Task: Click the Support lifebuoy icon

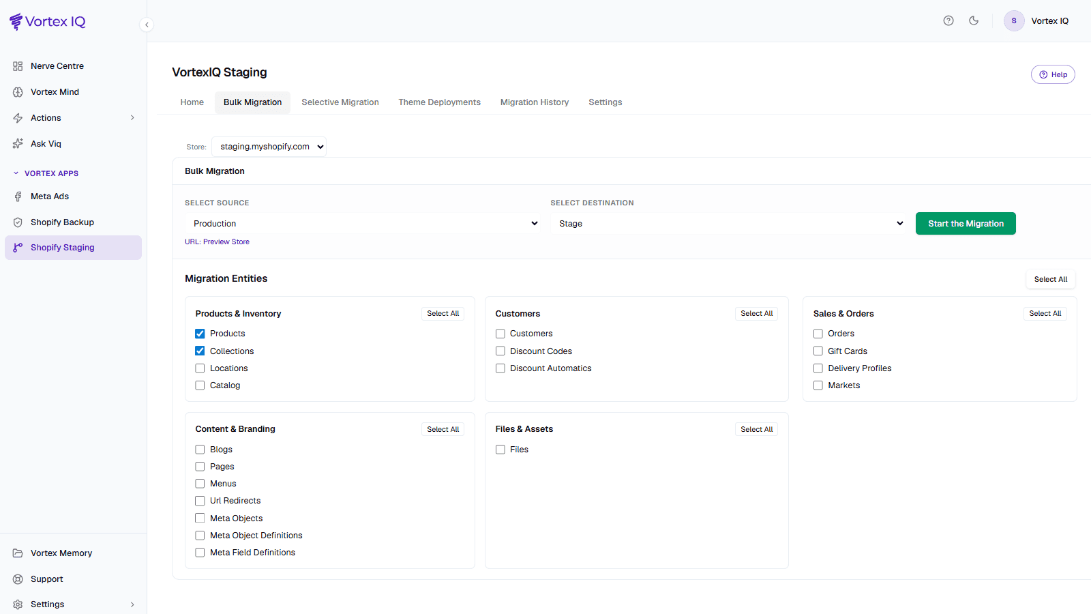Action: (x=18, y=579)
